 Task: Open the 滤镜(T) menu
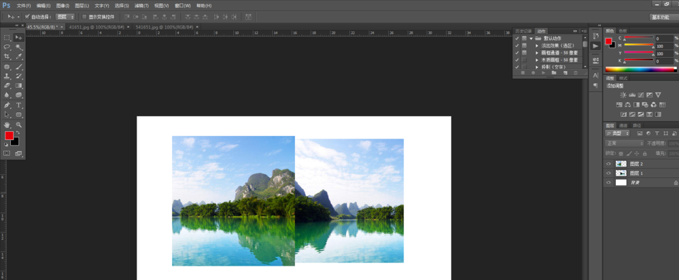tap(141, 5)
